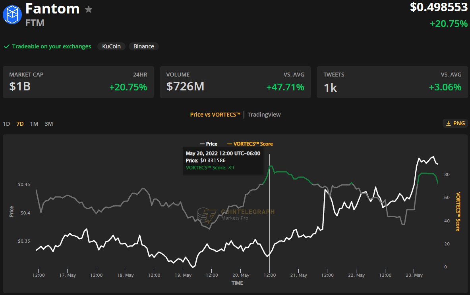
Task: Toggle the favorite star next to Fantom
Action: [x=89, y=9]
